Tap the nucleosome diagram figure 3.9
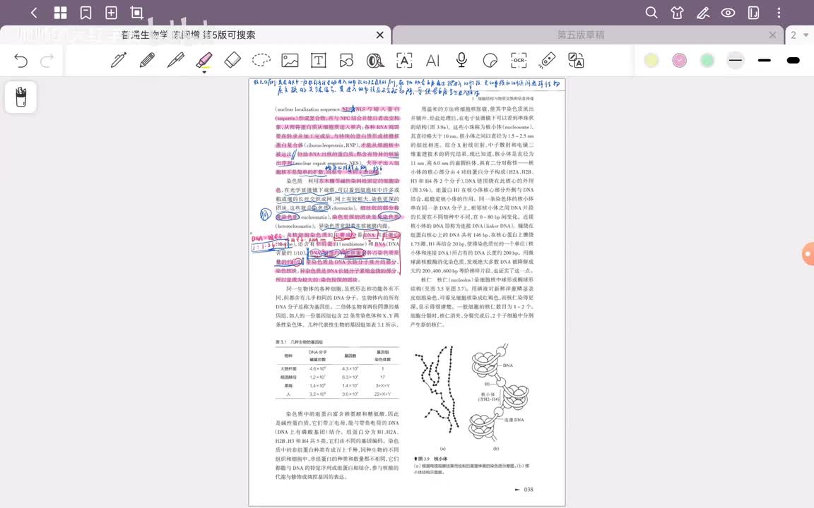Image resolution: width=814 pixels, height=508 pixels. (473, 397)
